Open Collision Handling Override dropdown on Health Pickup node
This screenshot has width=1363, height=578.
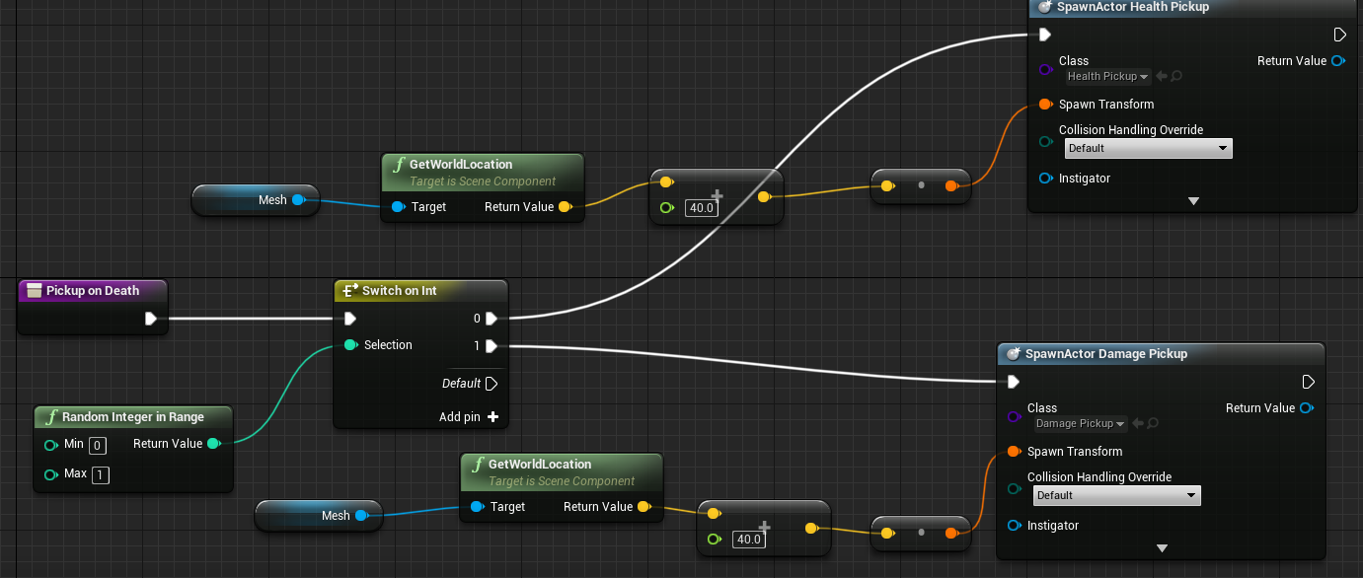1148,149
